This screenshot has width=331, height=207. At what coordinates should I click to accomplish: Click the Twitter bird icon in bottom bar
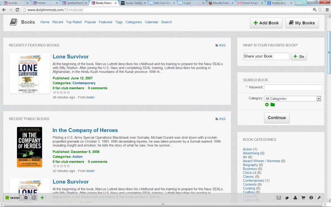pyautogui.click(x=287, y=198)
